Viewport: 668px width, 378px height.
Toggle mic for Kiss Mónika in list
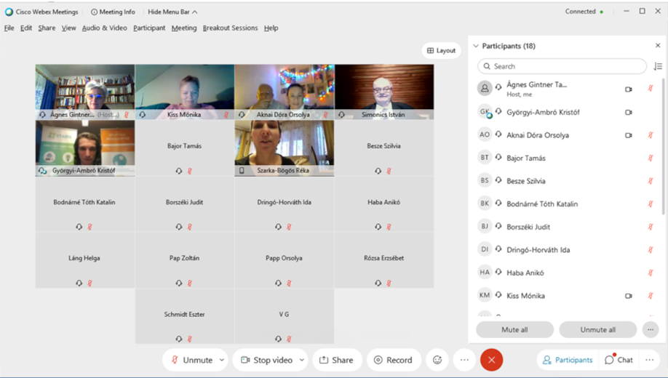coord(651,295)
